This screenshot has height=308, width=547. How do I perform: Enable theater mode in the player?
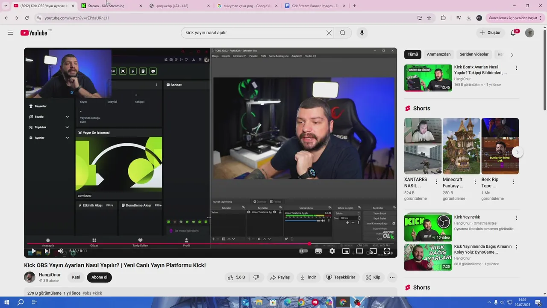(359, 251)
